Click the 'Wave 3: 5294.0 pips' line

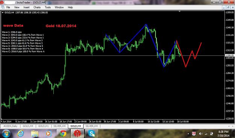(x=23, y=38)
